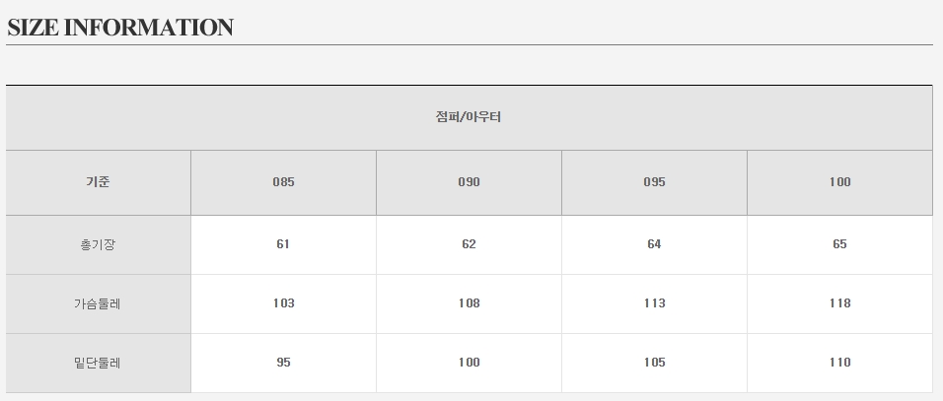
Task: Click the 밑단둘레 value 95
Action: click(x=283, y=363)
